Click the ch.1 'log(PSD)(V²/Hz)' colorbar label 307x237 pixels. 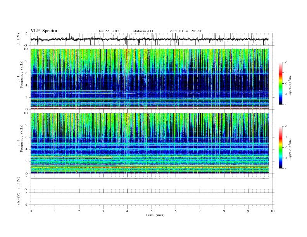[x=290, y=85]
